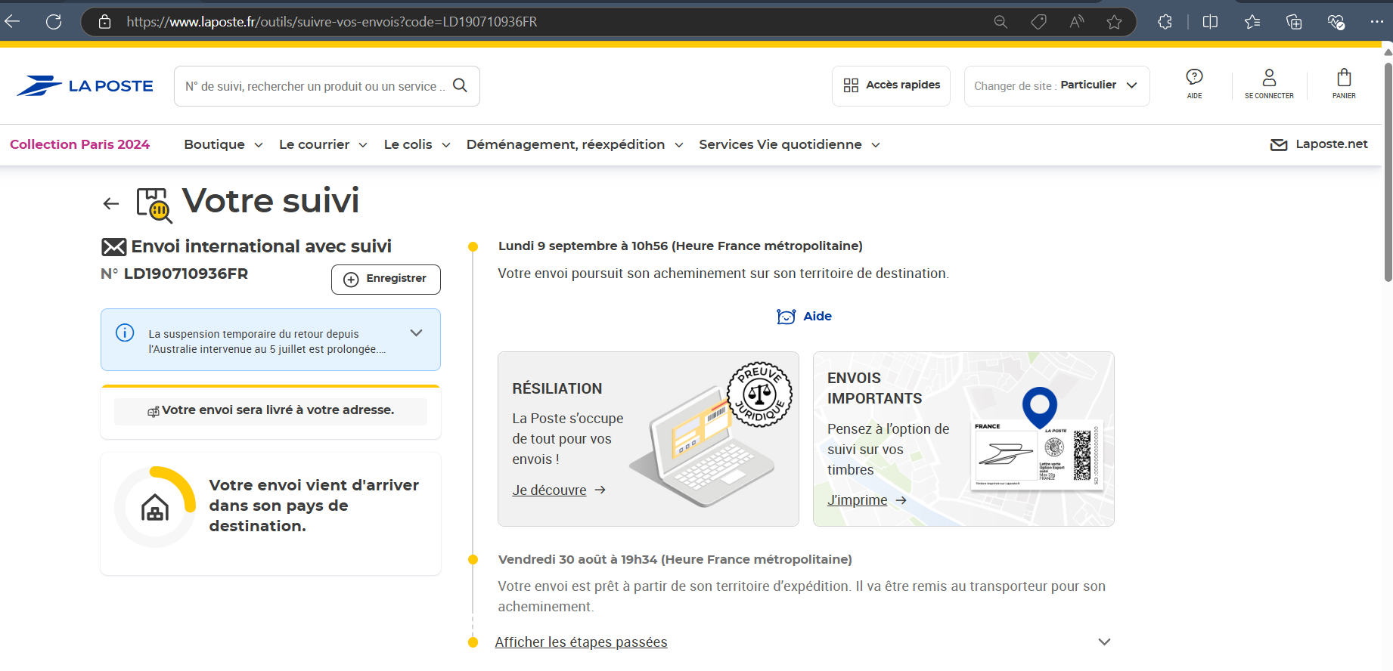
Task: Expand the Australia suspension notice
Action: [x=416, y=333]
